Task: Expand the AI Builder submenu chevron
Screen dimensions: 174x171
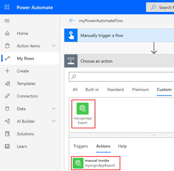Action: [54, 121]
